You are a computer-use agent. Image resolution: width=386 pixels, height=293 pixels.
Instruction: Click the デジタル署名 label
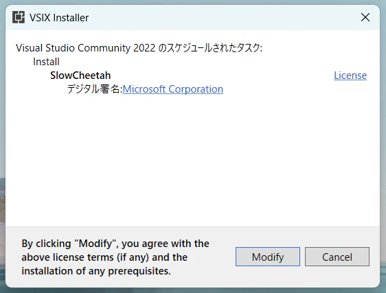pyautogui.click(x=94, y=89)
